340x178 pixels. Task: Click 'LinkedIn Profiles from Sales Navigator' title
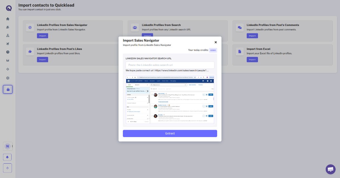62,25
